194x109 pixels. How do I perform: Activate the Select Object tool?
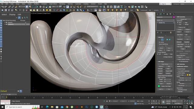pyautogui.click(x=27, y=7)
